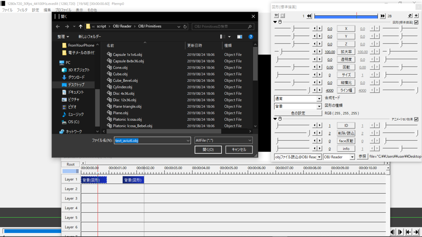Toggle the preview pane in file dialog
This screenshot has width=422, height=237.
tap(239, 37)
